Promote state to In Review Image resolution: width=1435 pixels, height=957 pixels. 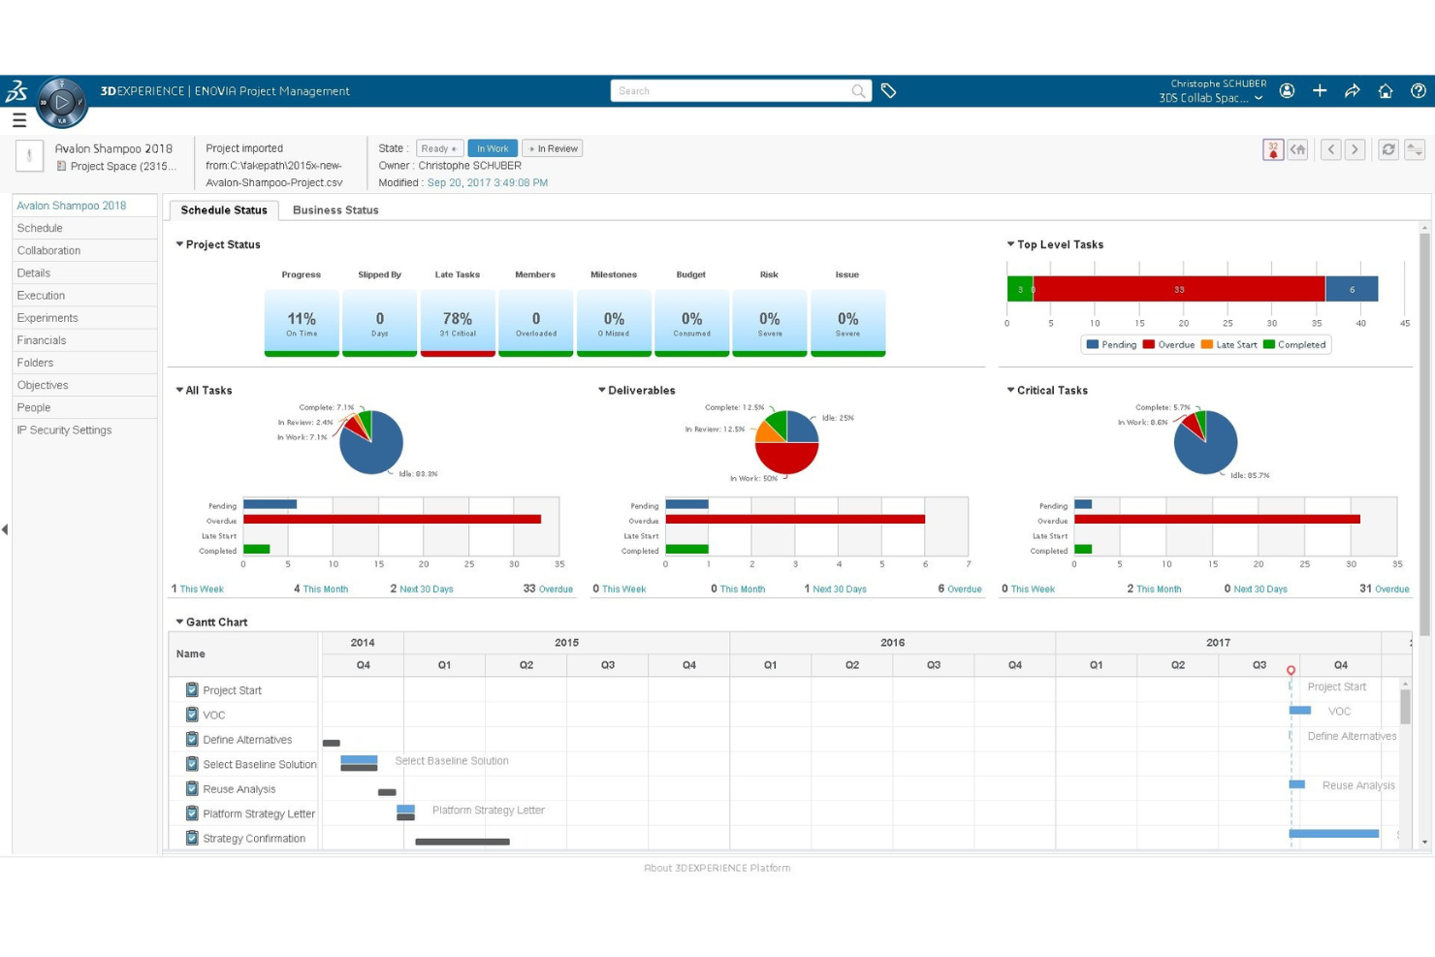[553, 148]
